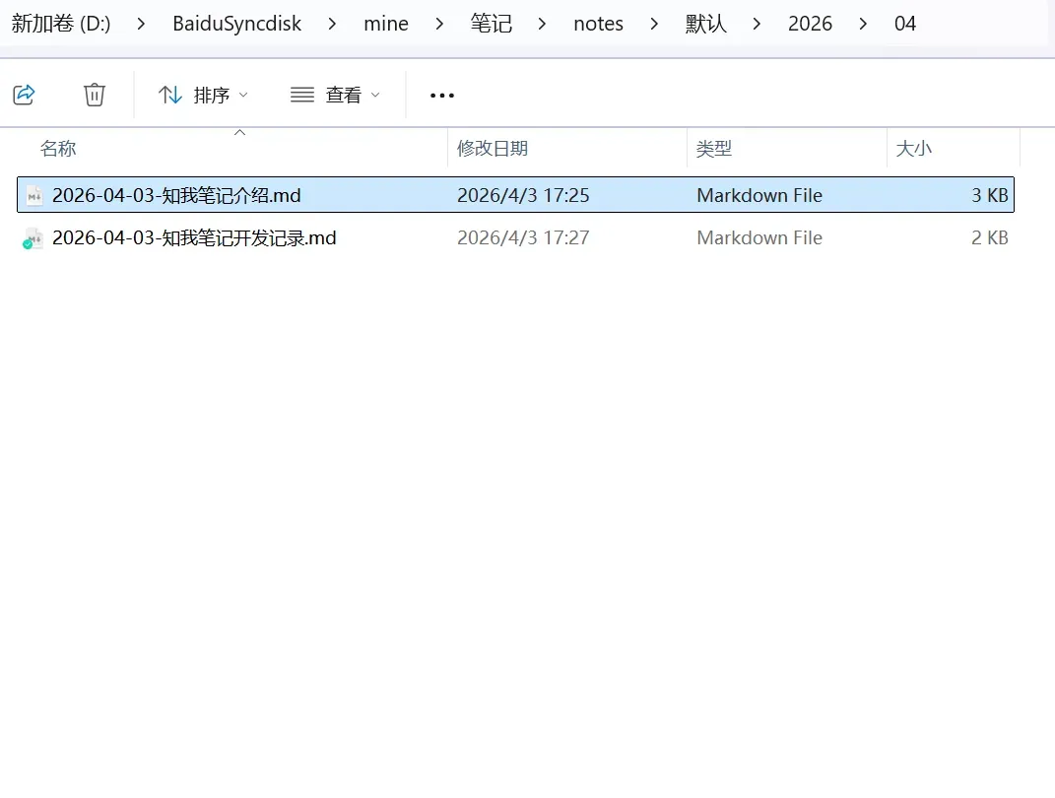The width and height of the screenshot is (1055, 798).
Task: Click date 2026/4/3 17:25 cell
Action: pyautogui.click(x=523, y=196)
